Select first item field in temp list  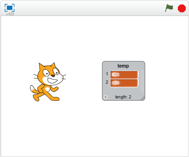pos(124,75)
